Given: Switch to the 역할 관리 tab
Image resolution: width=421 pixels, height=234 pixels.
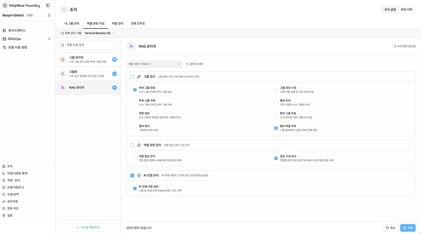Looking at the screenshot, I should click(118, 23).
